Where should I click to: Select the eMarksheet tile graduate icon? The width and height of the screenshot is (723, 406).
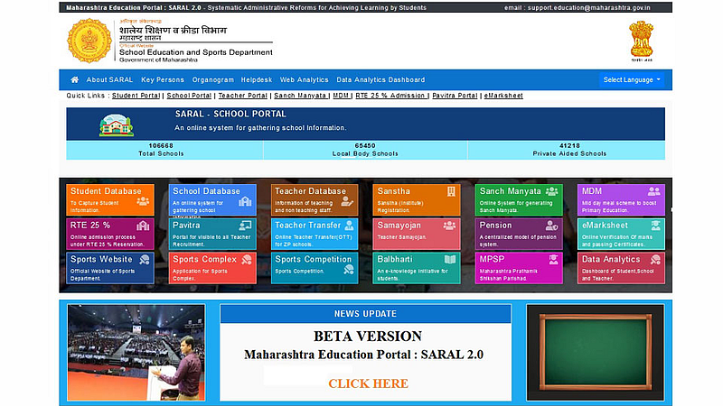(x=656, y=225)
